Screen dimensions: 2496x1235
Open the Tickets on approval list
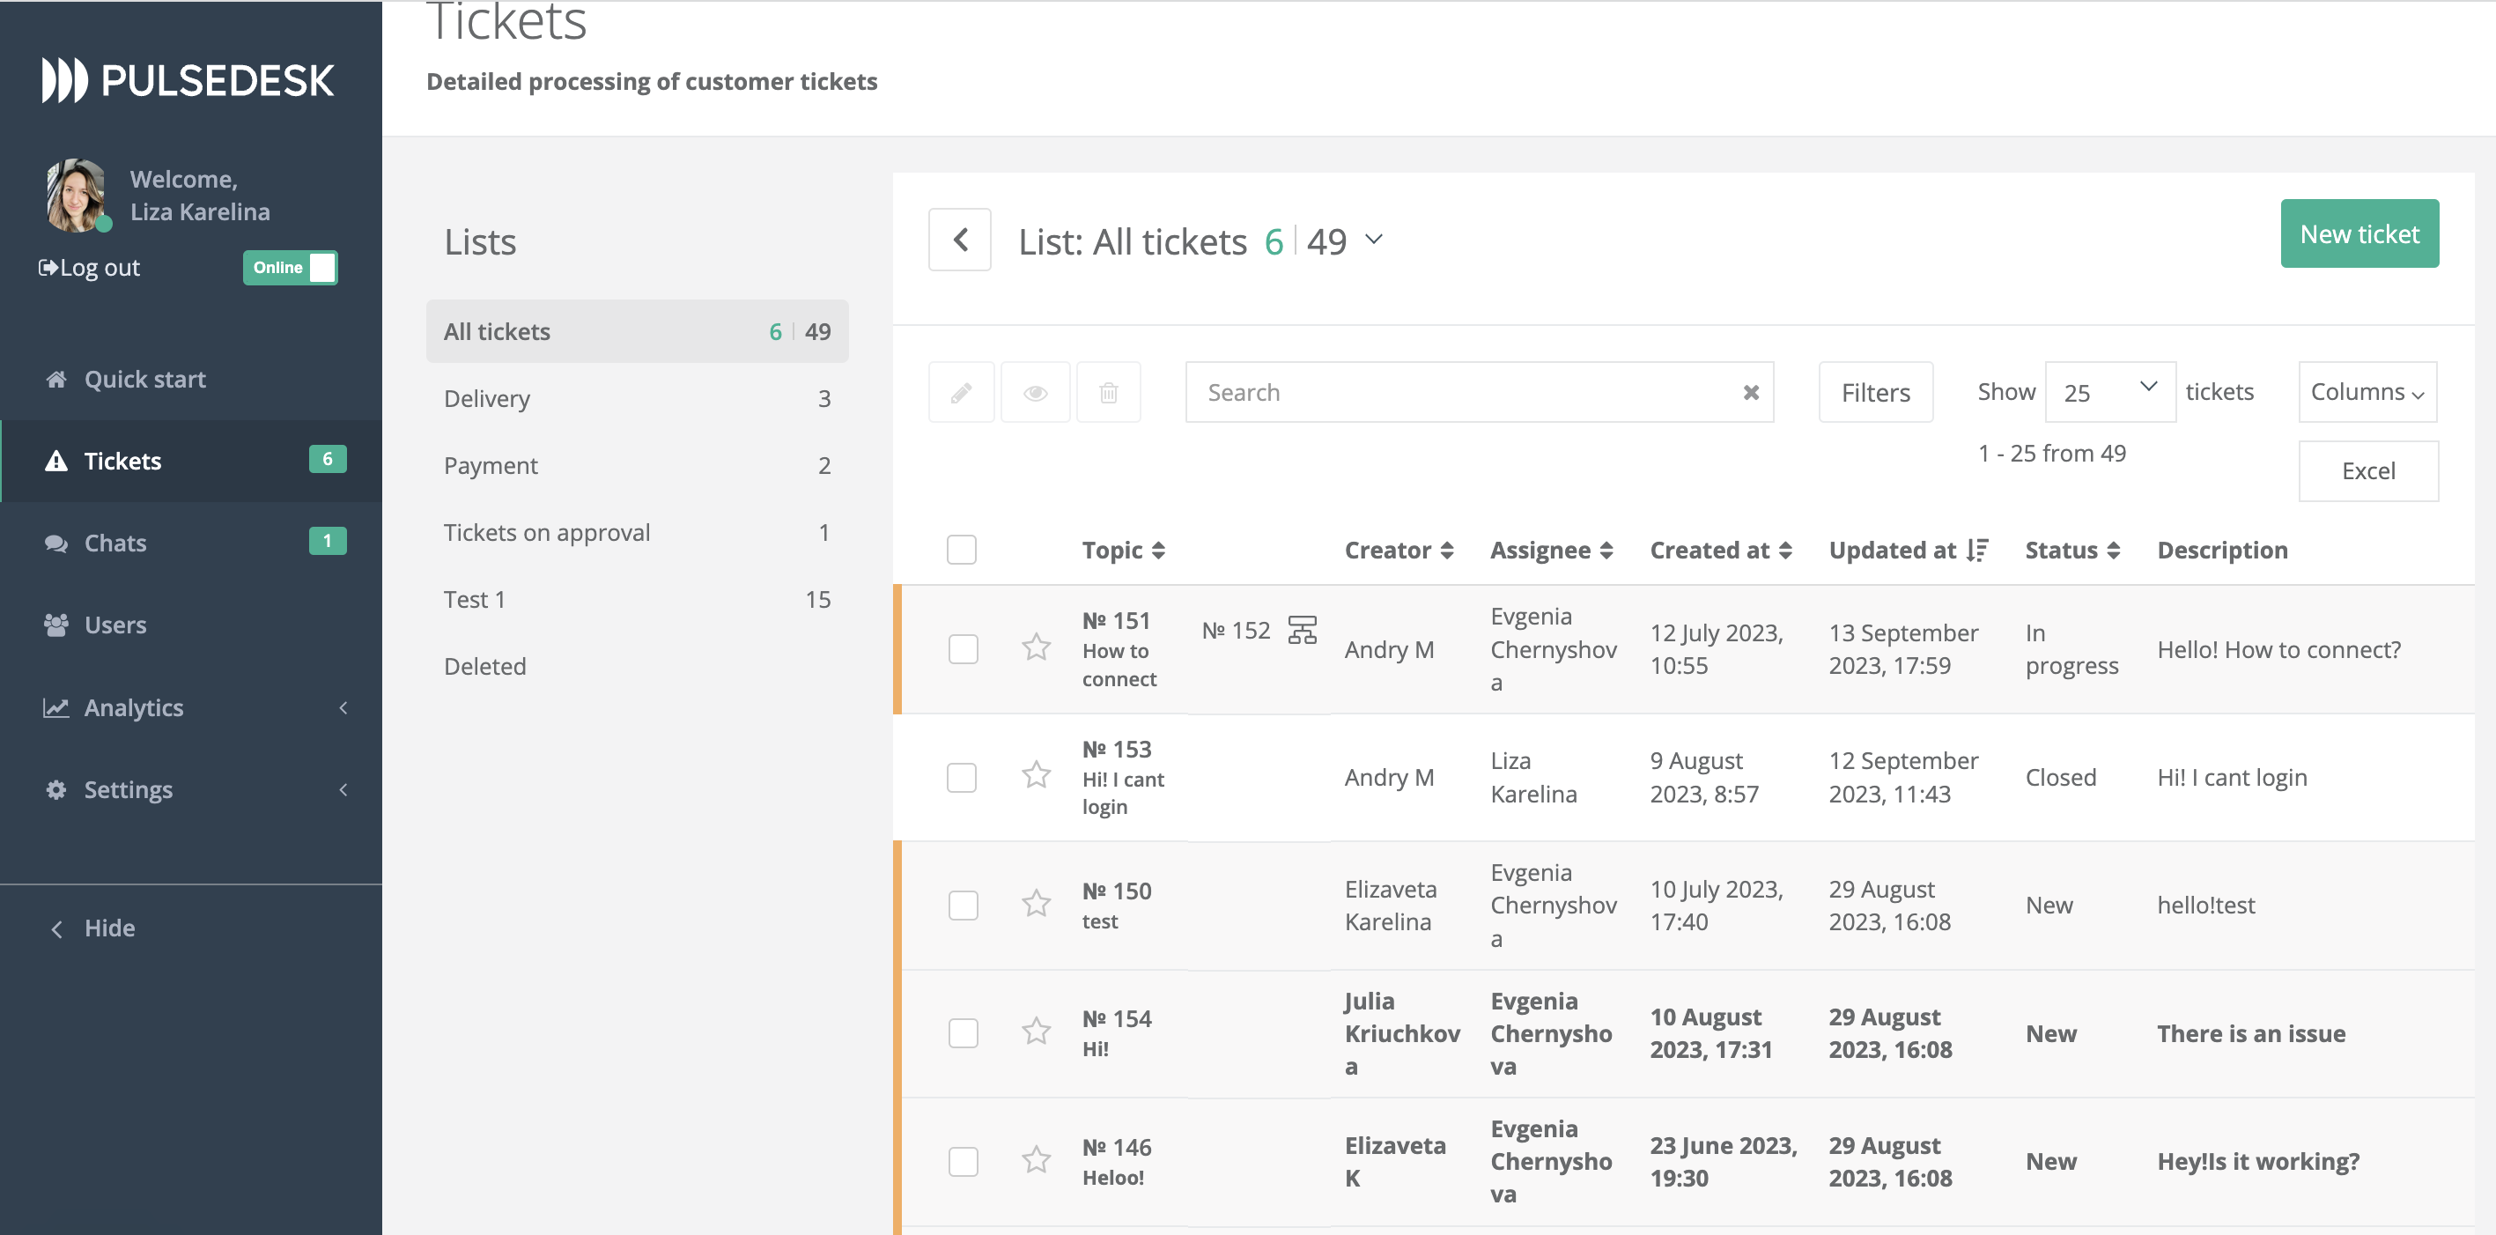click(546, 531)
